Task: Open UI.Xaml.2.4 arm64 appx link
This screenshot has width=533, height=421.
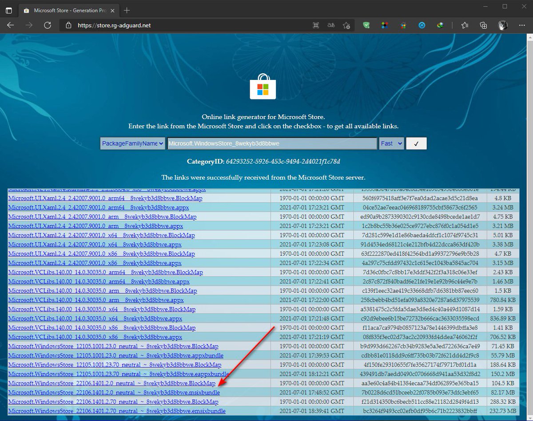Action: point(99,207)
